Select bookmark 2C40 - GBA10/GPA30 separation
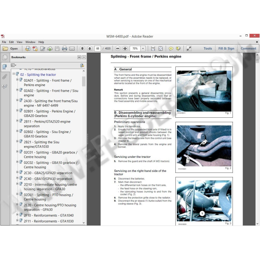Screen dimensions: 260x260 tap(48, 179)
